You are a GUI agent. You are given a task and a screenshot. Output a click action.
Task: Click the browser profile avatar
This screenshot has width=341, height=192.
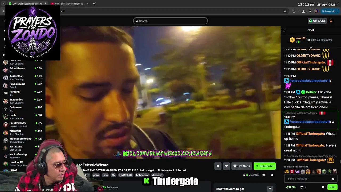coord(316,11)
